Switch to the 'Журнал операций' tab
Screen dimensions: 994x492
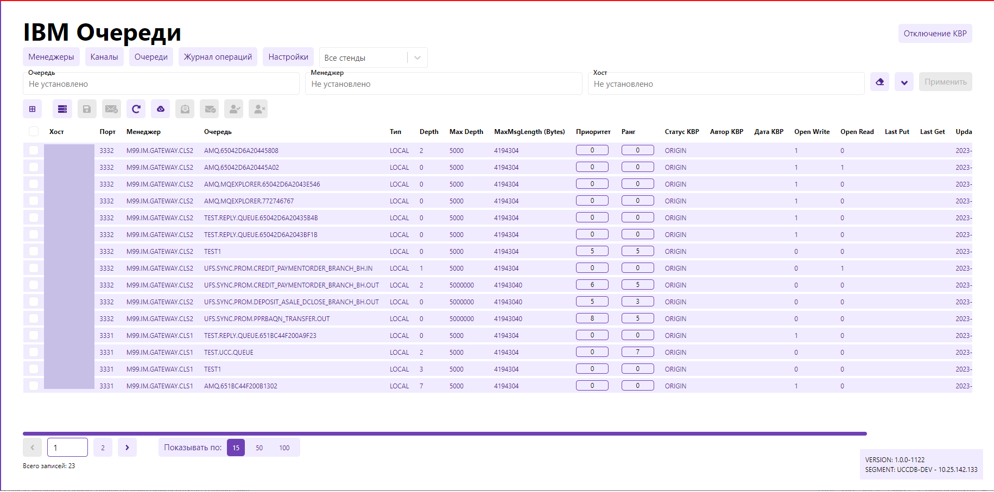point(218,57)
